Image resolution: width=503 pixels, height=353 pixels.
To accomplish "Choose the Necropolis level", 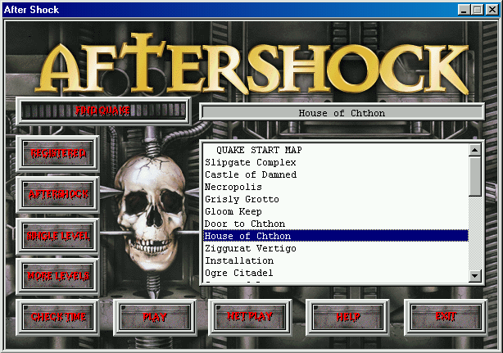I will (x=336, y=187).
